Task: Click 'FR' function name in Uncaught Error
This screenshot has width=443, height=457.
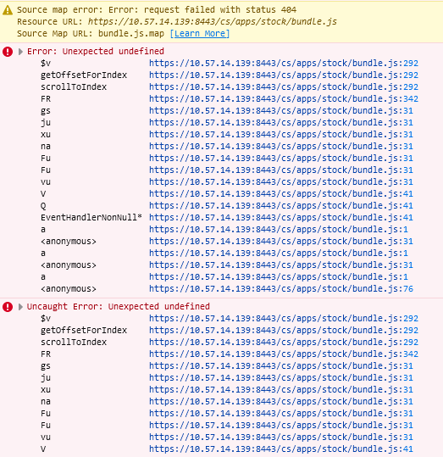Action: tap(46, 354)
